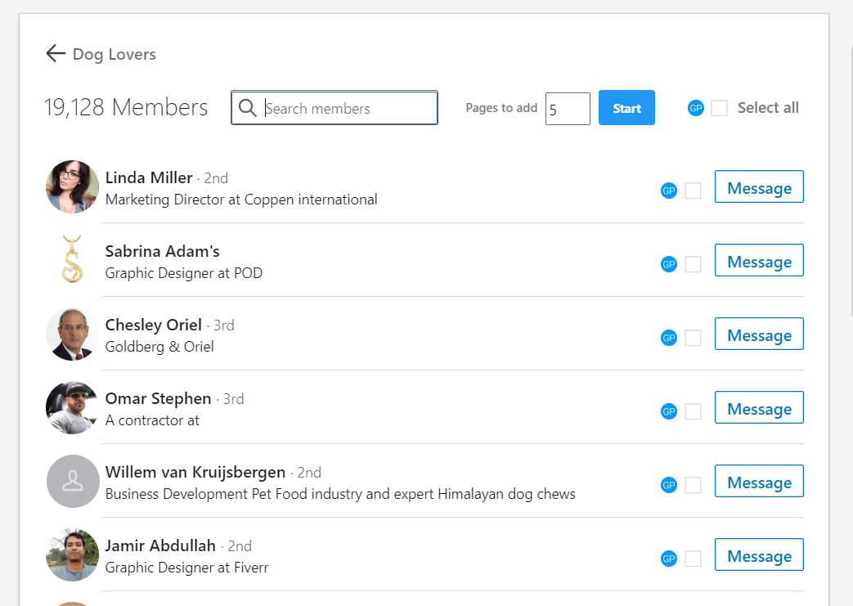Click the Pages to add number field
The width and height of the screenshot is (853, 606).
point(568,109)
